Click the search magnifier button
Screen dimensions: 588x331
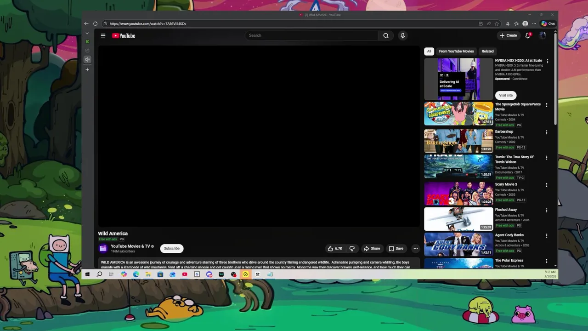[386, 35]
